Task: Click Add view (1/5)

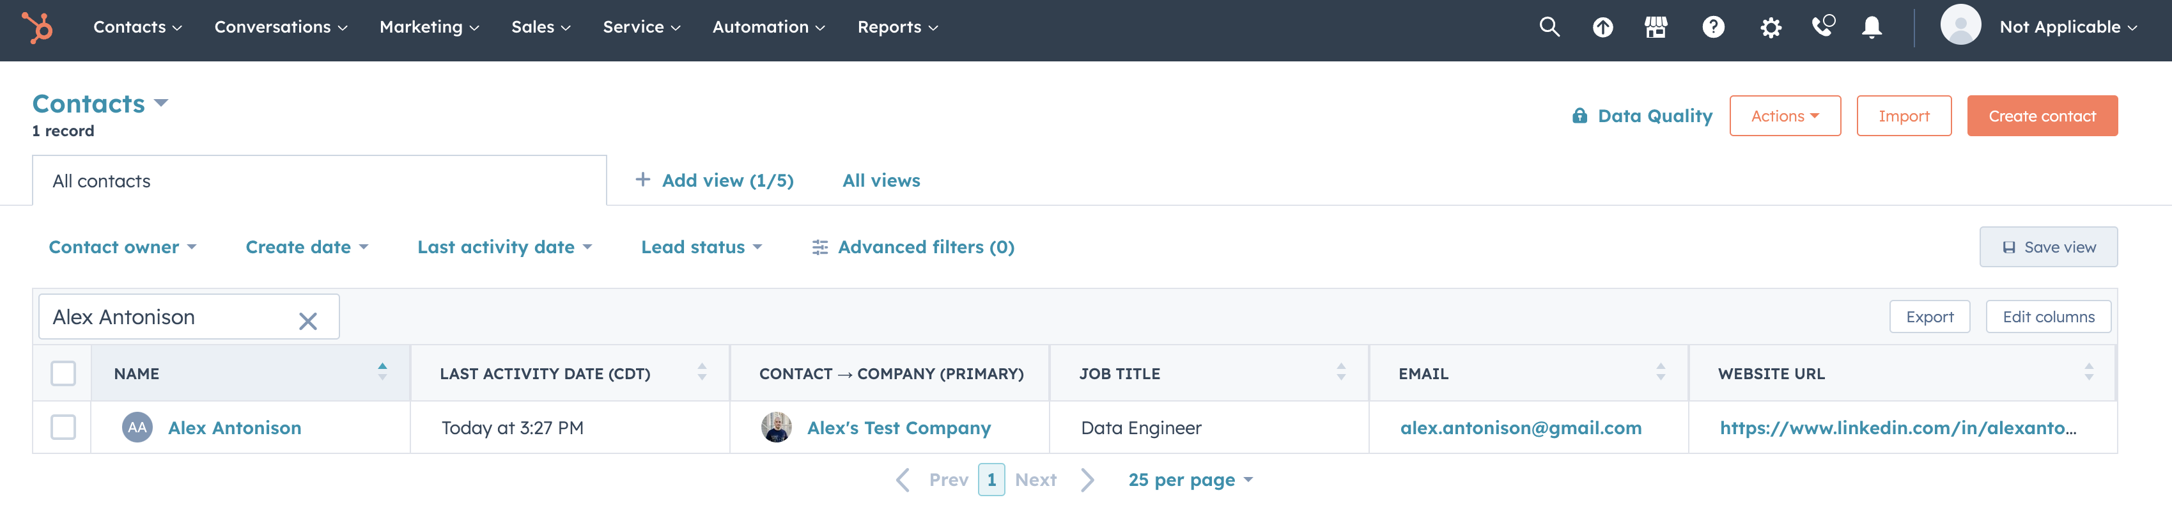Action: (x=727, y=180)
